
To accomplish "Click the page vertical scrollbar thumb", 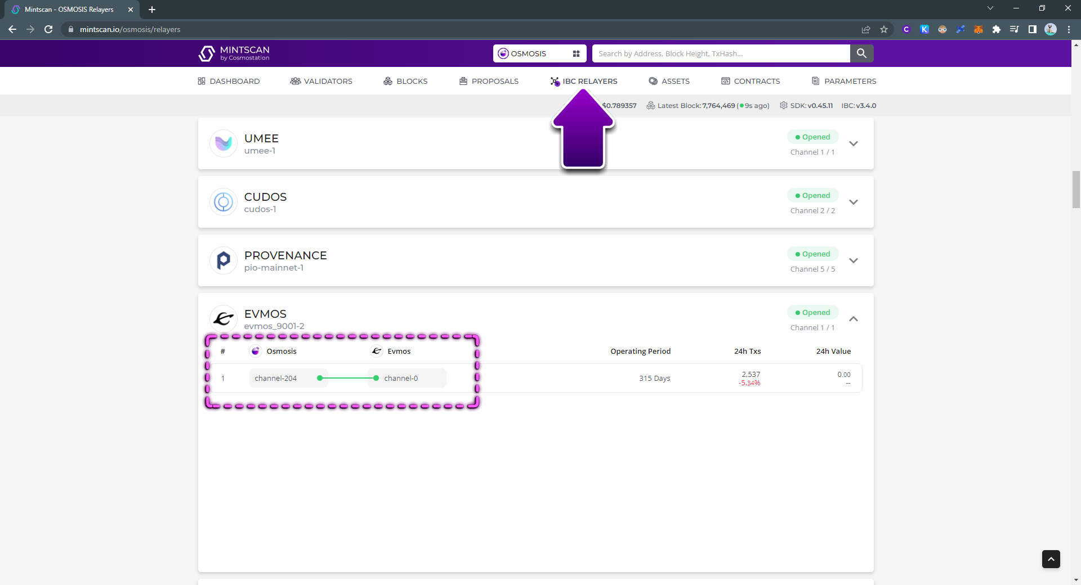I will click(1076, 190).
